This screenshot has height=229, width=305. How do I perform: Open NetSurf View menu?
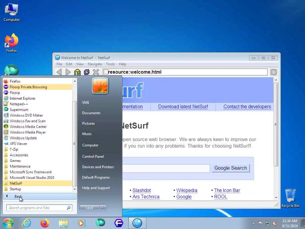80,64
